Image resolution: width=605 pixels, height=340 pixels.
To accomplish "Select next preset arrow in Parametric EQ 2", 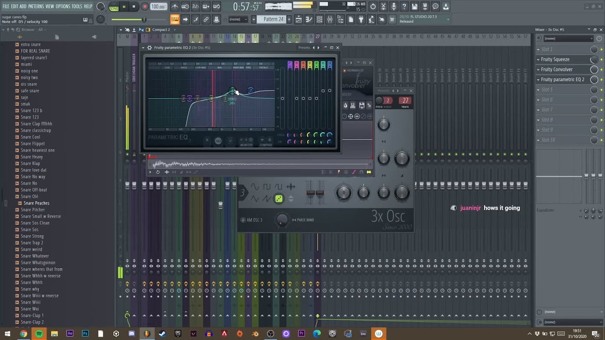I will point(318,48).
